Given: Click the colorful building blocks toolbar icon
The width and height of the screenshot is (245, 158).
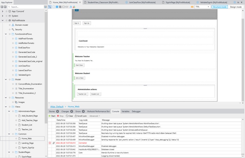Looking at the screenshot, I should pyautogui.click(x=74, y=7).
